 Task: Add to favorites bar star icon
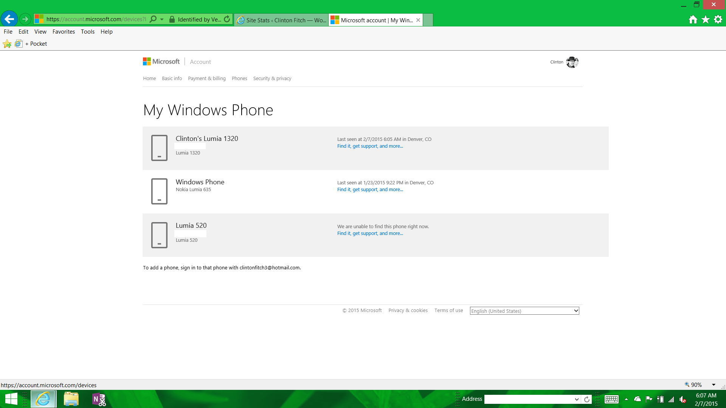[x=7, y=44]
